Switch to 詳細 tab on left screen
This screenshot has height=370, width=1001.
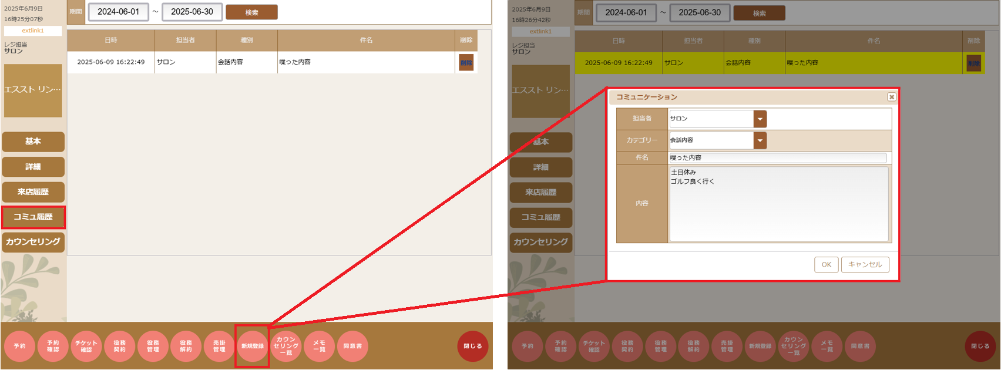33,167
